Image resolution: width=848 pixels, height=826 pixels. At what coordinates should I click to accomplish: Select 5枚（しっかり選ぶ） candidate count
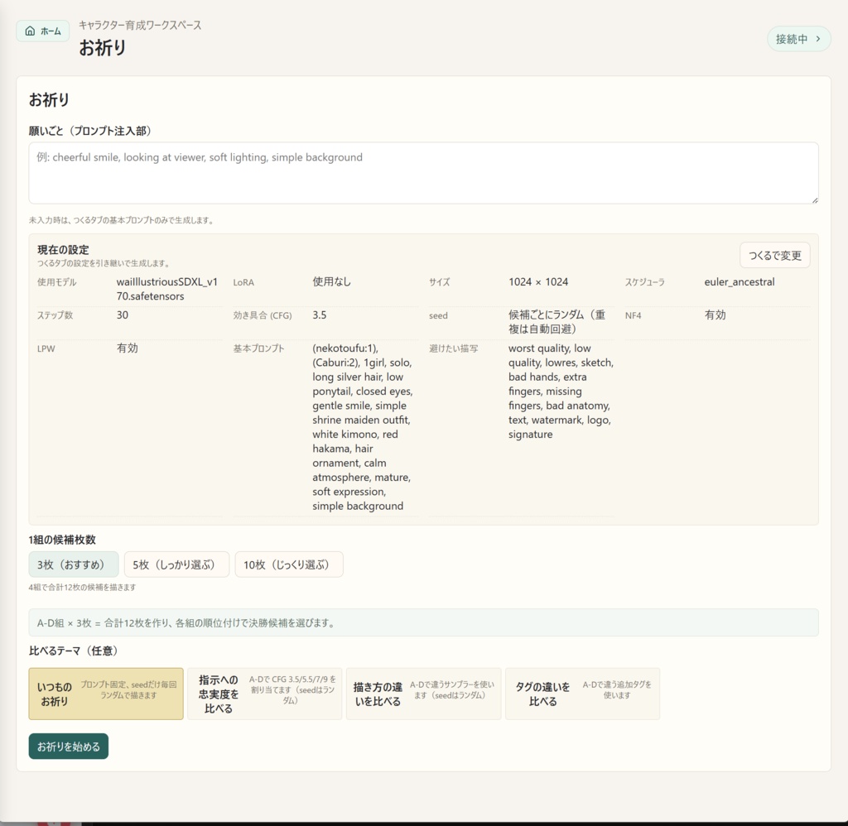pos(177,564)
